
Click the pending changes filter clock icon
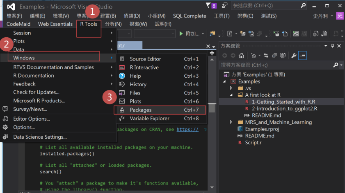click(x=254, y=56)
